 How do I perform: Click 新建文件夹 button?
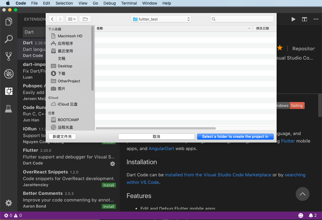click(62, 137)
